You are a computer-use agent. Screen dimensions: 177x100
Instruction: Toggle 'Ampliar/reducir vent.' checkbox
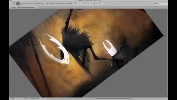click(45, 4)
